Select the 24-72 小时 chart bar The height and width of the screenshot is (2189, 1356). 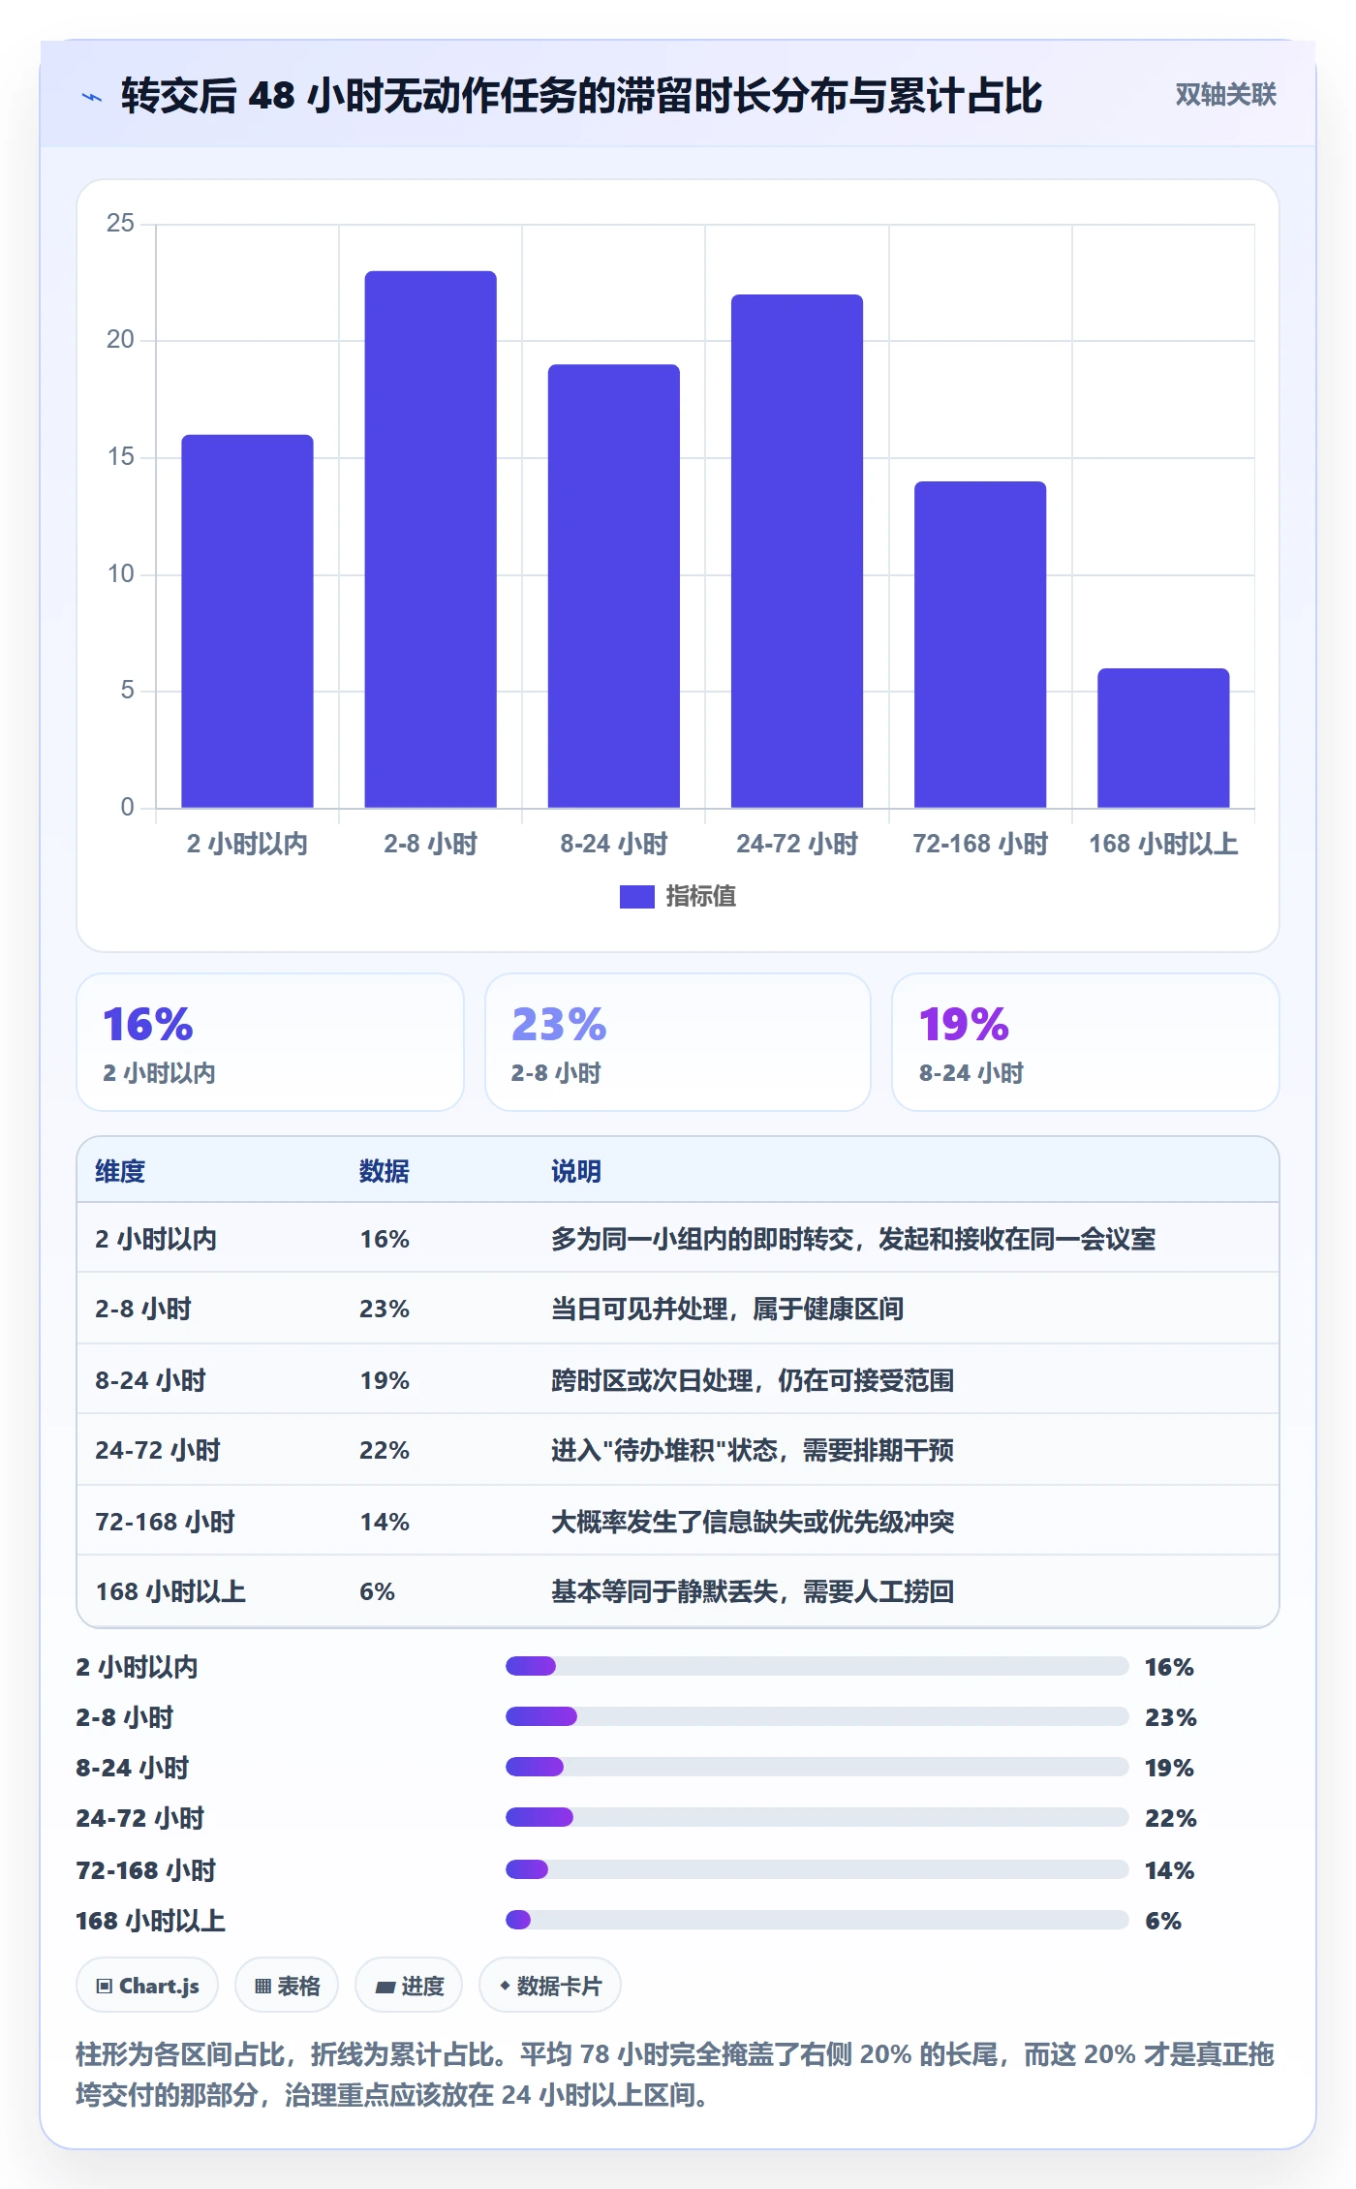pos(796,551)
